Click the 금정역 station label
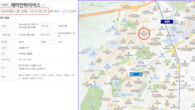This screenshot has height=110, width=195. pos(167,22)
